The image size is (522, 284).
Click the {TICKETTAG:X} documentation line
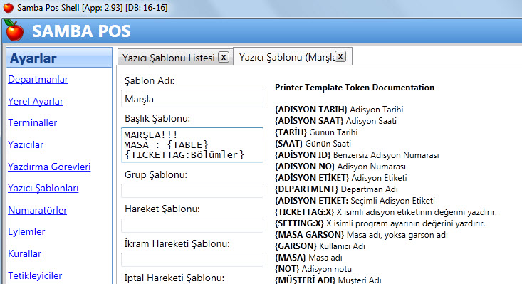pos(386,212)
